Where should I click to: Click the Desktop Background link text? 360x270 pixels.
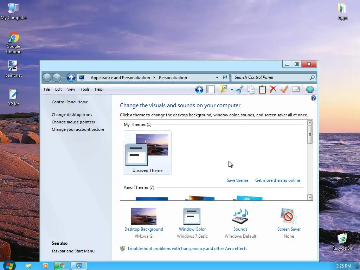pos(144,229)
